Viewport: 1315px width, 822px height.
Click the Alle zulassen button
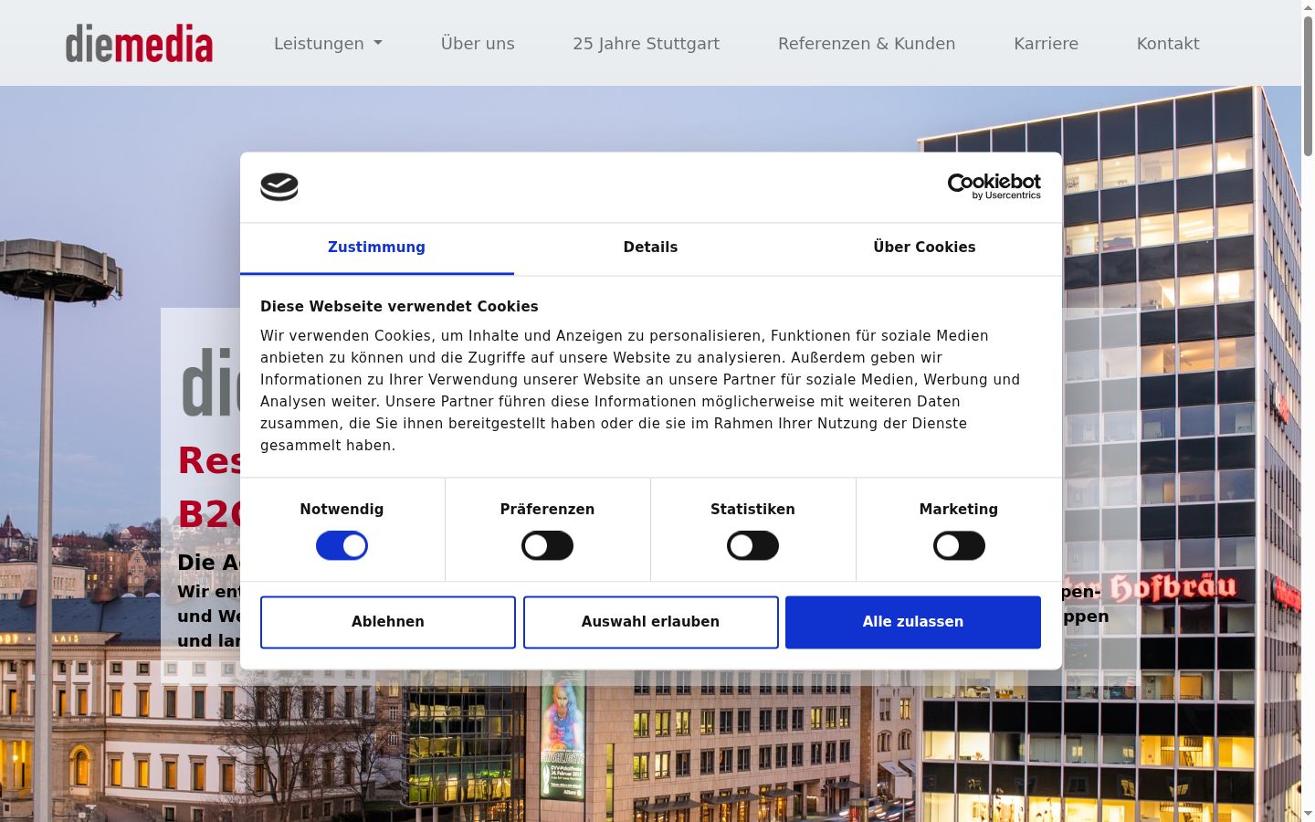[x=913, y=622]
